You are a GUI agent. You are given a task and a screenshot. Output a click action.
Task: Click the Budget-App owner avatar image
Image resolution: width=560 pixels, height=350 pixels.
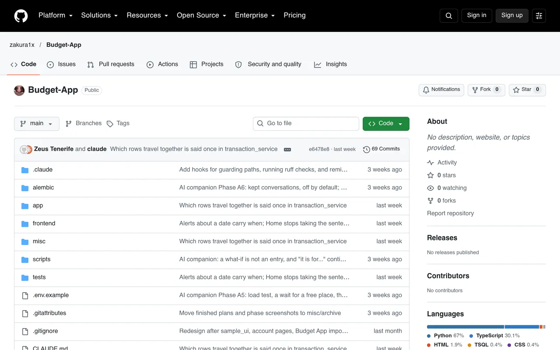point(19,90)
